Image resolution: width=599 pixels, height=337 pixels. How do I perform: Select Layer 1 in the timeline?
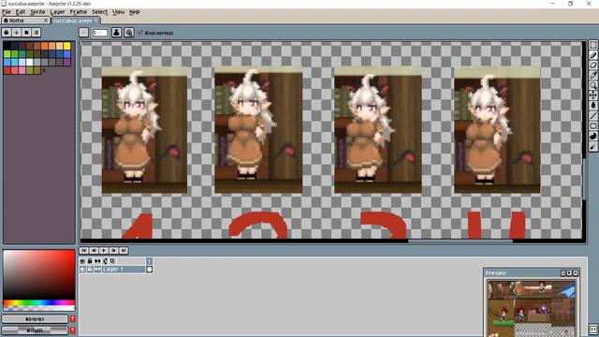[x=123, y=270]
